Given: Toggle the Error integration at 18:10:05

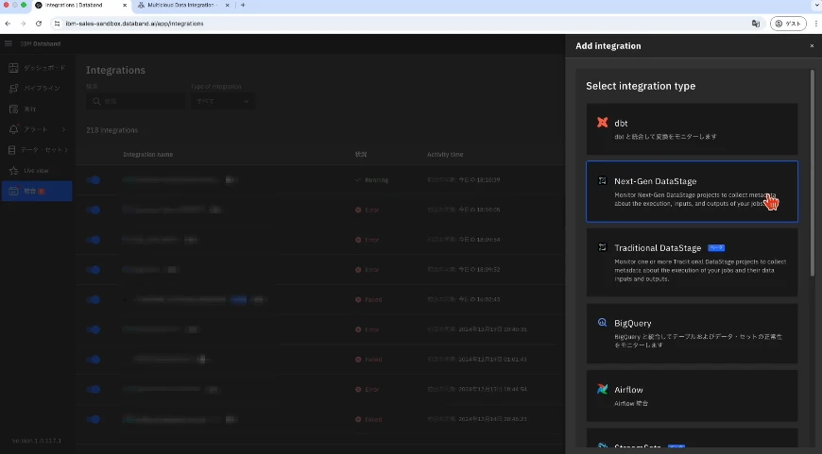Looking at the screenshot, I should click(x=94, y=210).
